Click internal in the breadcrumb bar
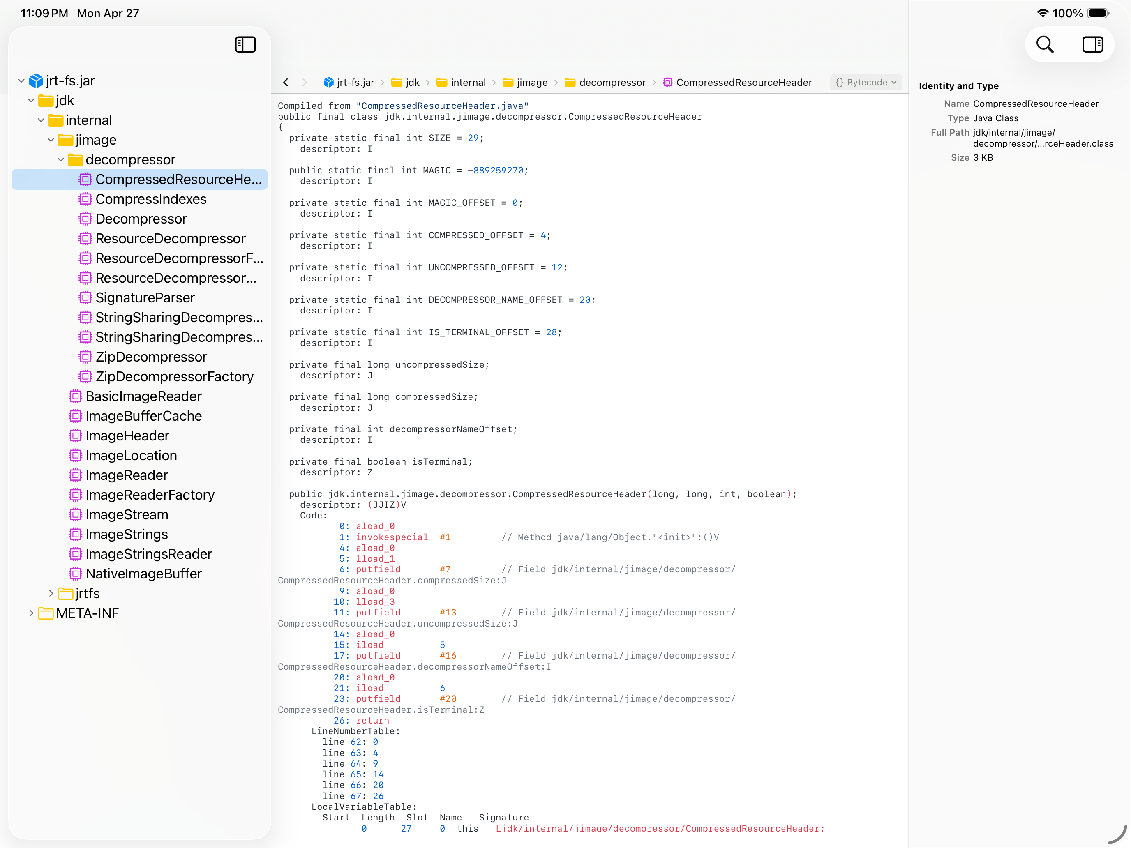Viewport: 1131px width, 848px height. [x=461, y=82]
